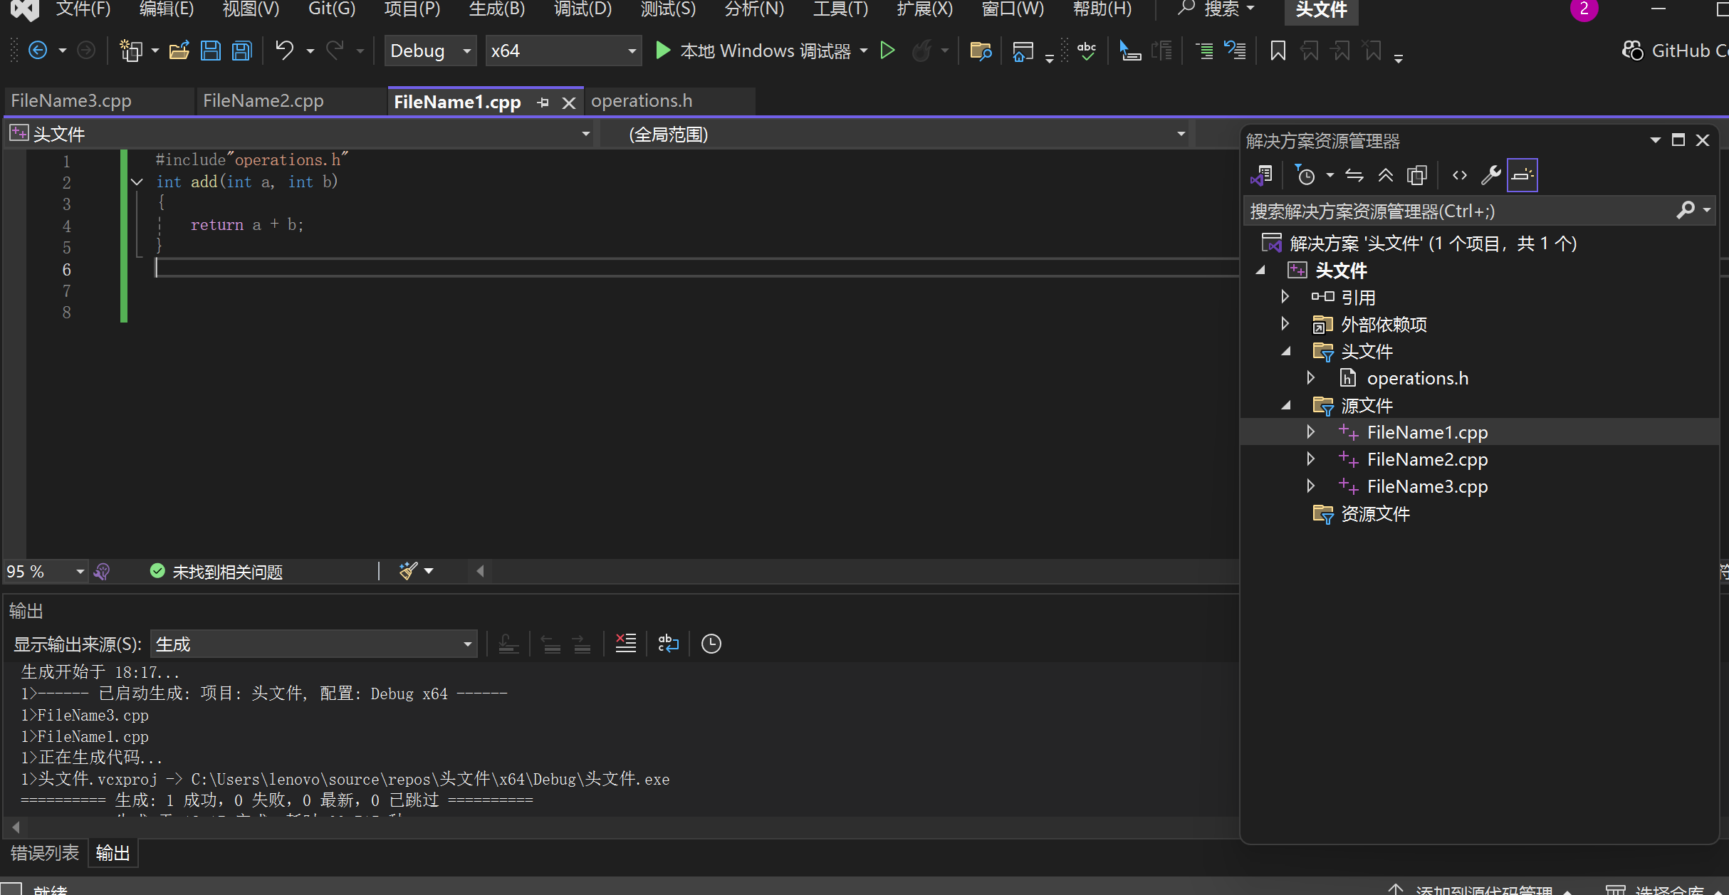Switch to the operations.h editor tab
The width and height of the screenshot is (1729, 895).
(641, 101)
